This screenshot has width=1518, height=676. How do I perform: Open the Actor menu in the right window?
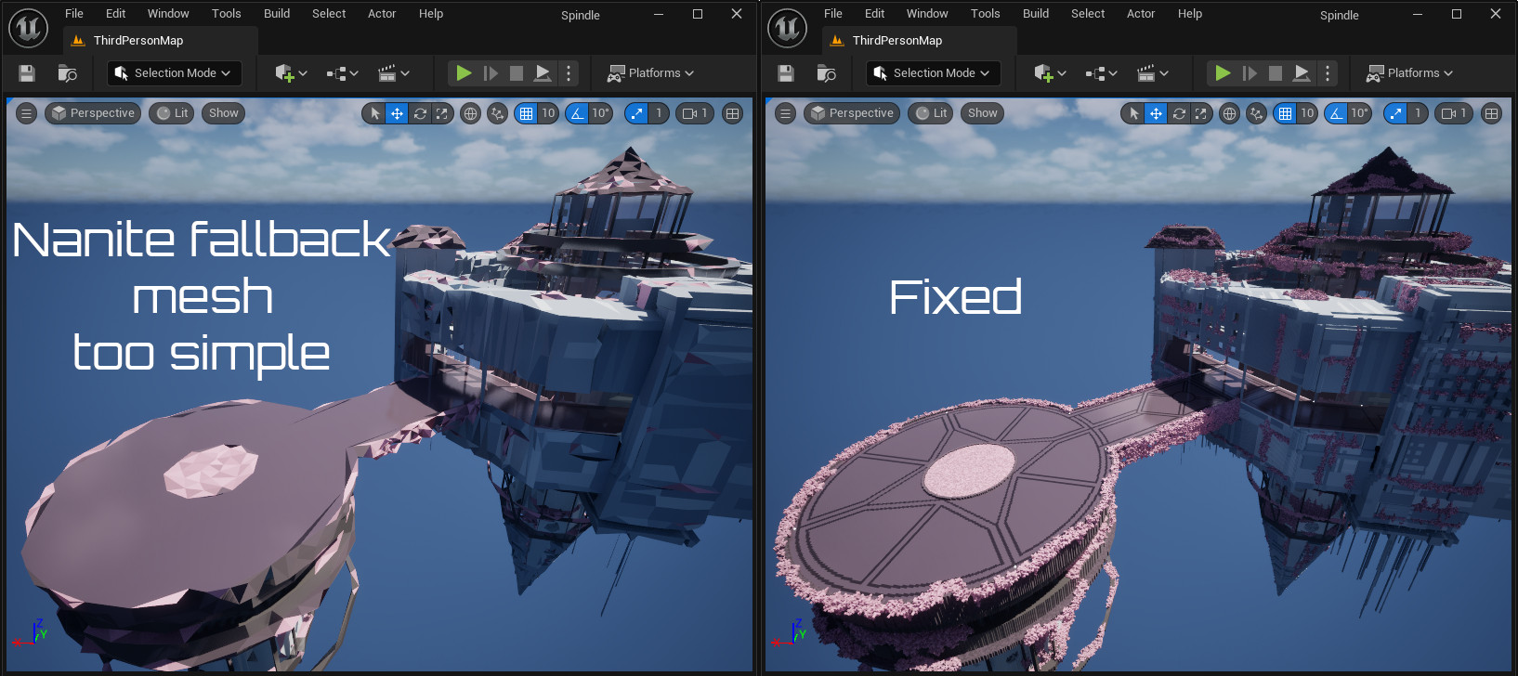pos(1141,14)
